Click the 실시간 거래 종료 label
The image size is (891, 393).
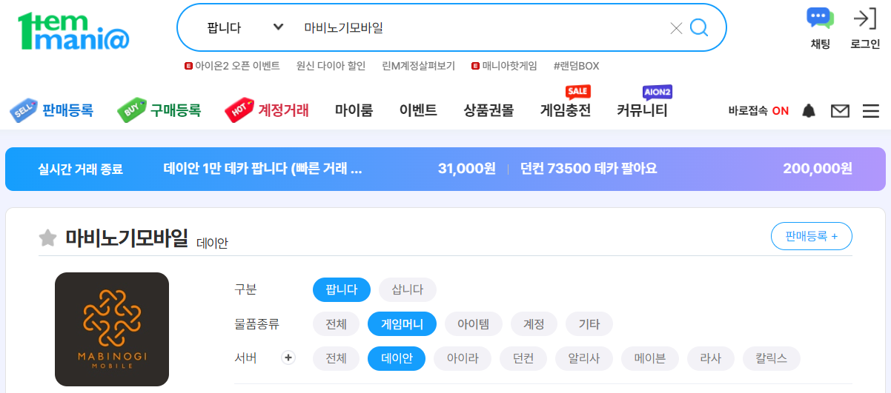click(x=80, y=169)
